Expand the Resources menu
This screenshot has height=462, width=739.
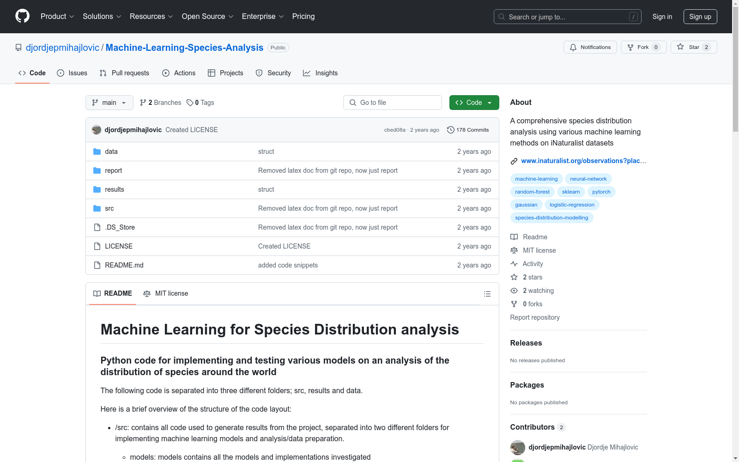pyautogui.click(x=151, y=17)
